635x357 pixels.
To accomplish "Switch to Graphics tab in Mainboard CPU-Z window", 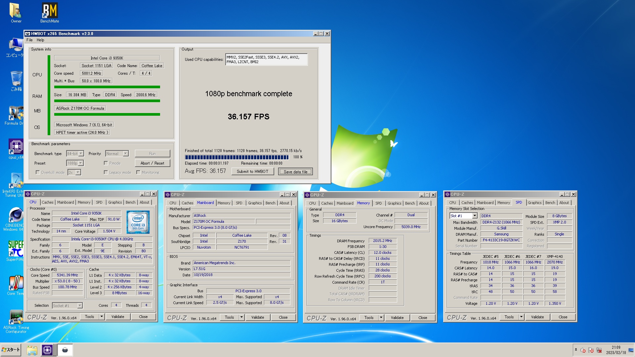I will (x=255, y=203).
